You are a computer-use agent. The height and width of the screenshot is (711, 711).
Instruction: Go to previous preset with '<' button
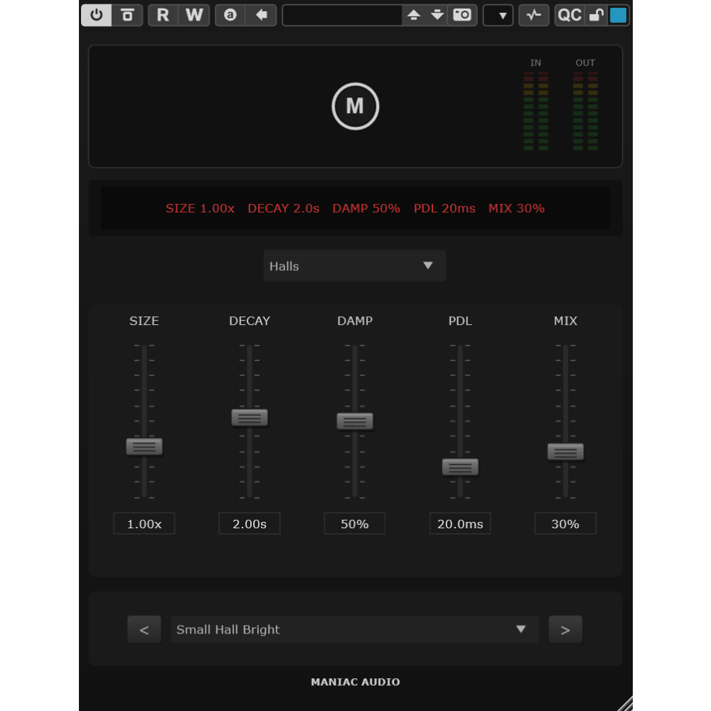click(144, 630)
